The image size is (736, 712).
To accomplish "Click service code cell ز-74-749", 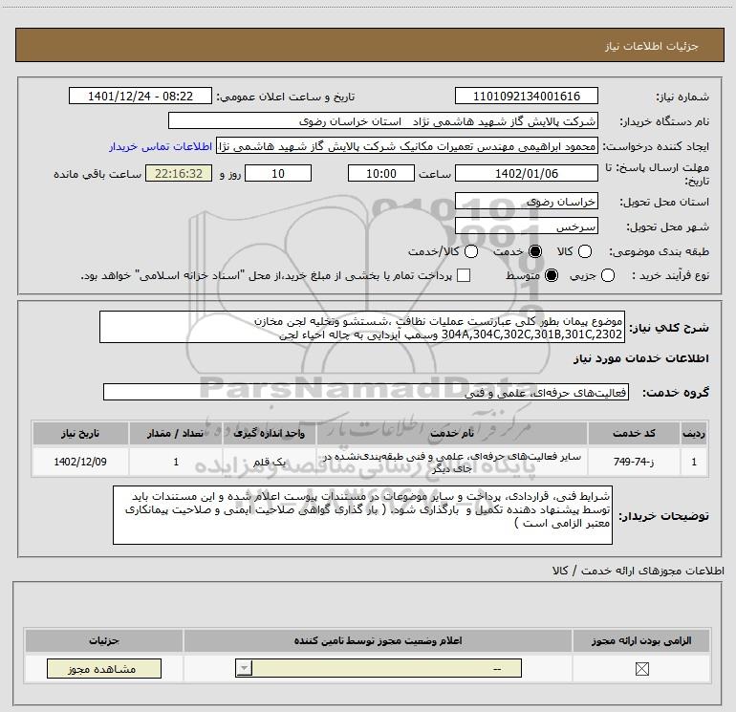I will 634,462.
